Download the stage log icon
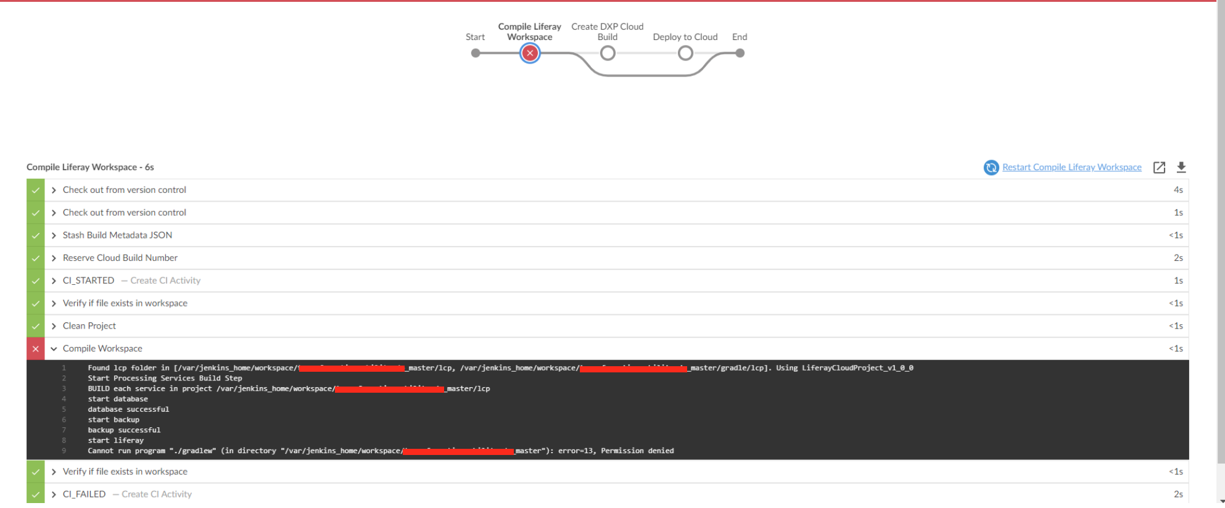The image size is (1225, 508). tap(1181, 168)
